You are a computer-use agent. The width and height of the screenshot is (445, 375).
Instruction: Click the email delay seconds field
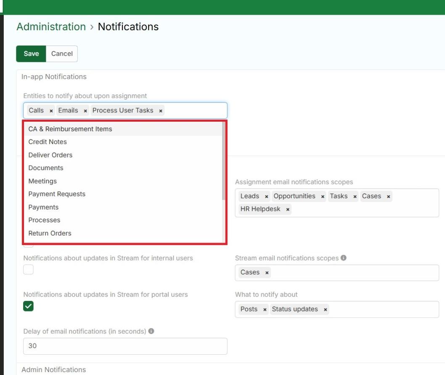click(x=125, y=346)
